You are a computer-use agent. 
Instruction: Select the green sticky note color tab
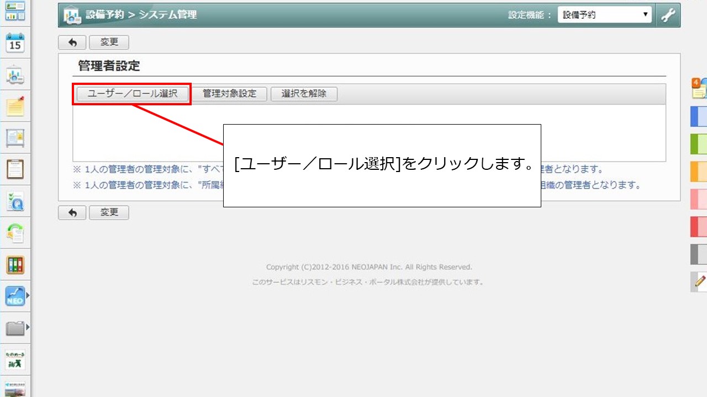coord(699,144)
